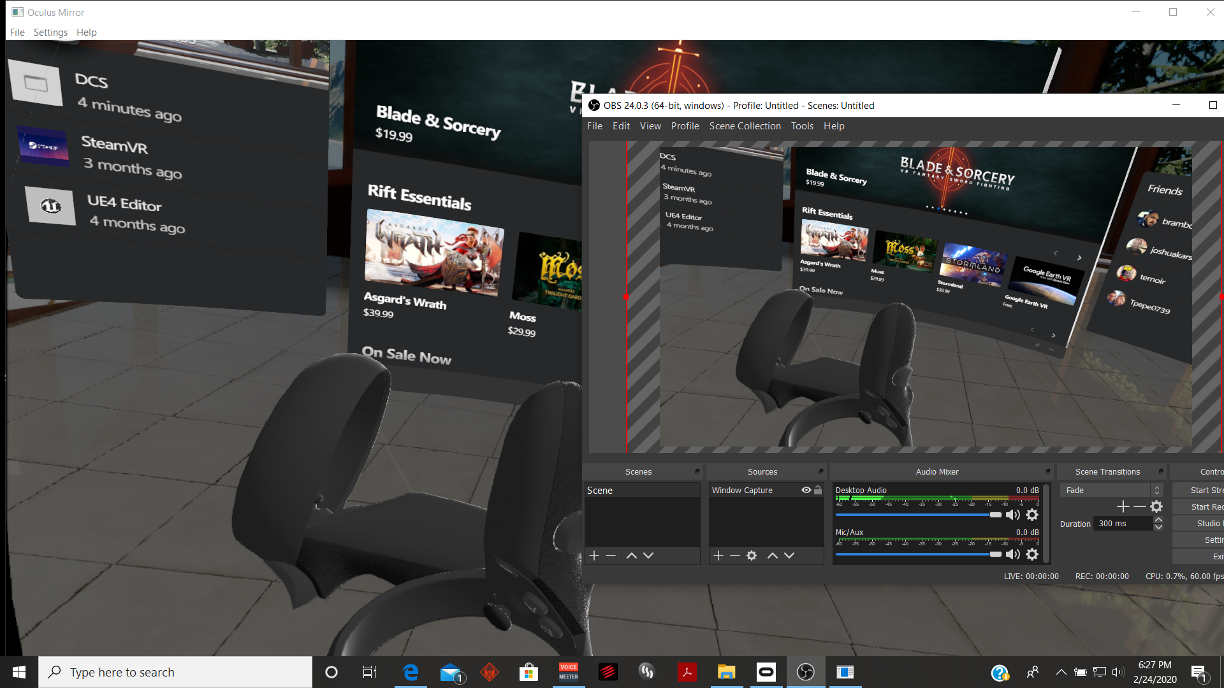The width and height of the screenshot is (1224, 688).
Task: Remove selected source with the minus icon
Action: (x=735, y=555)
